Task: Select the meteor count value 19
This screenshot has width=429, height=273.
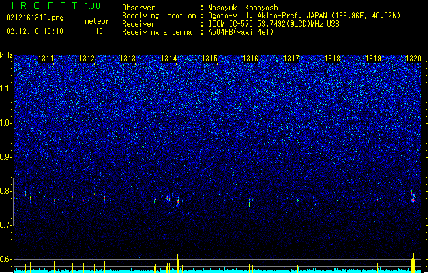Action: [99, 31]
